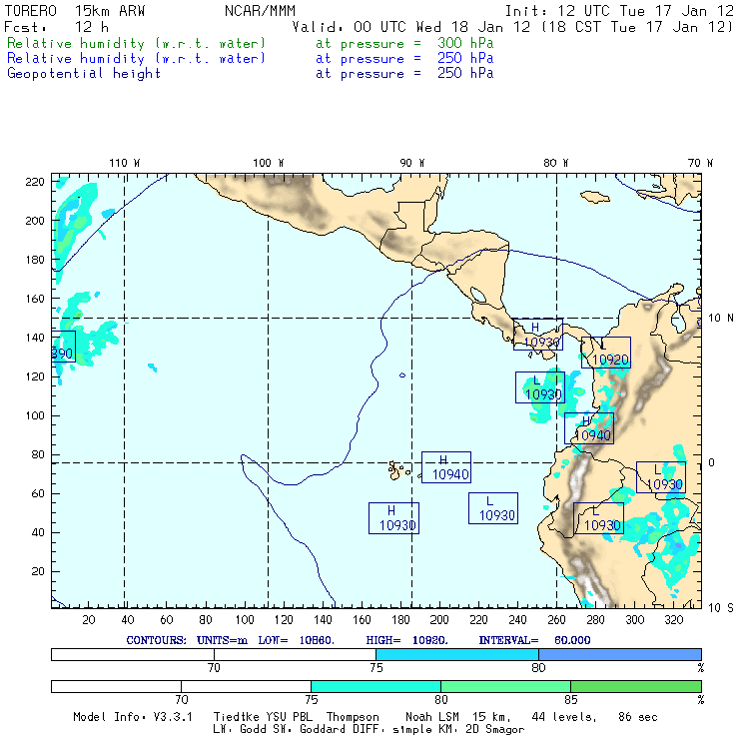Select the green '300 hPa' pressure value
The height and width of the screenshot is (739, 739).
465,43
